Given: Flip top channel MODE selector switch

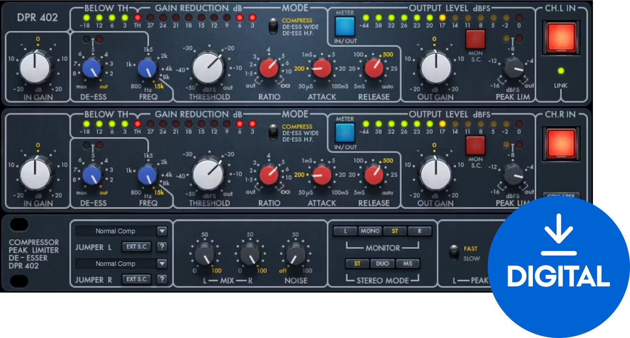Looking at the screenshot, I should click(273, 27).
